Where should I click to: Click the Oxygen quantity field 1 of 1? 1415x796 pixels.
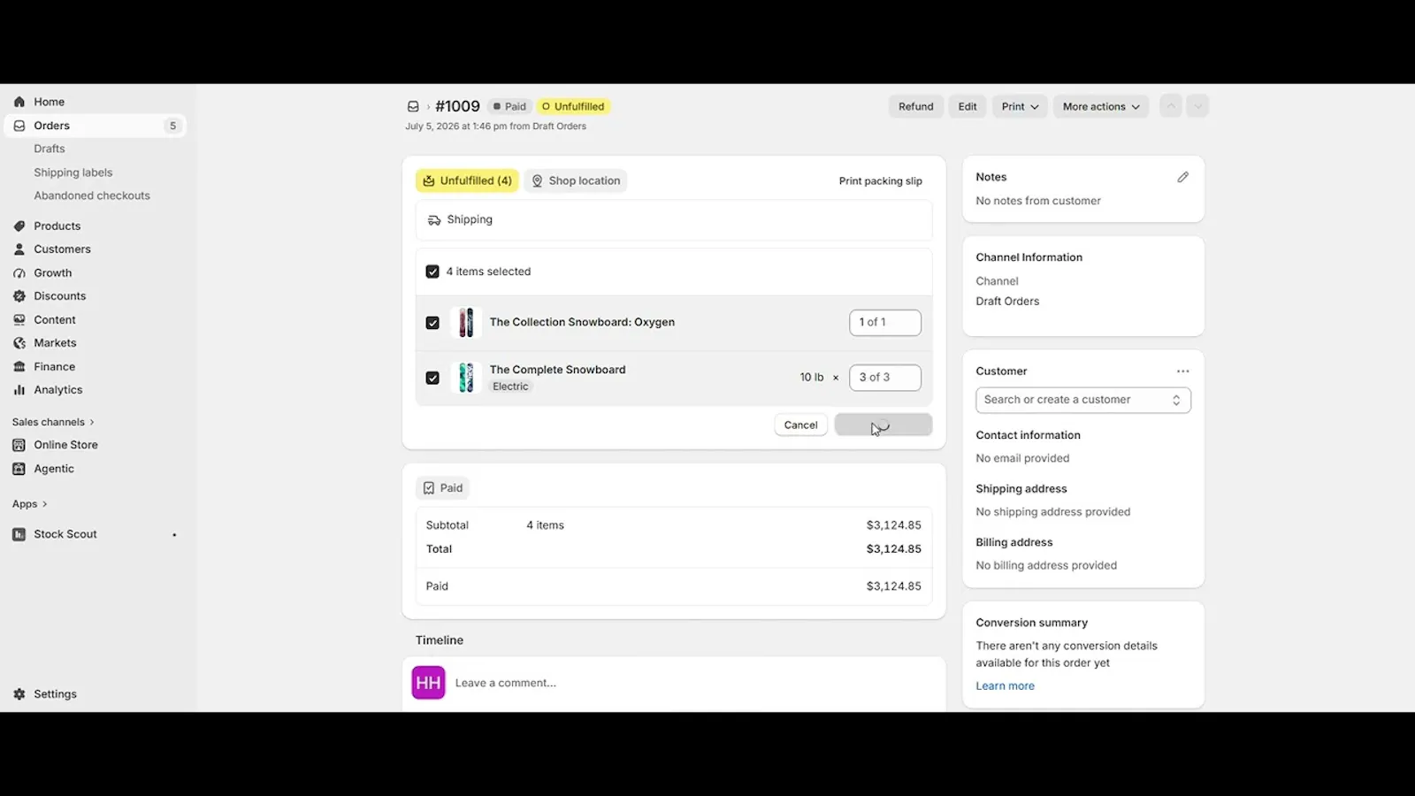click(x=885, y=323)
